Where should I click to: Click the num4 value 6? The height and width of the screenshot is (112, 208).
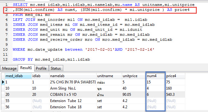(x=155, y=95)
